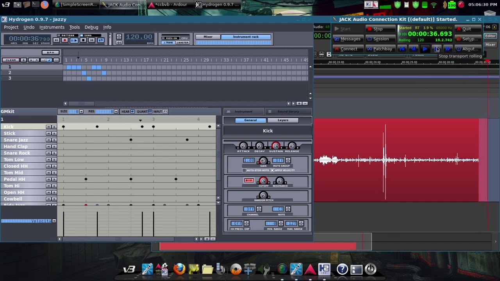This screenshot has width=500, height=281.
Task: Open the Project menu
Action: click(11, 27)
